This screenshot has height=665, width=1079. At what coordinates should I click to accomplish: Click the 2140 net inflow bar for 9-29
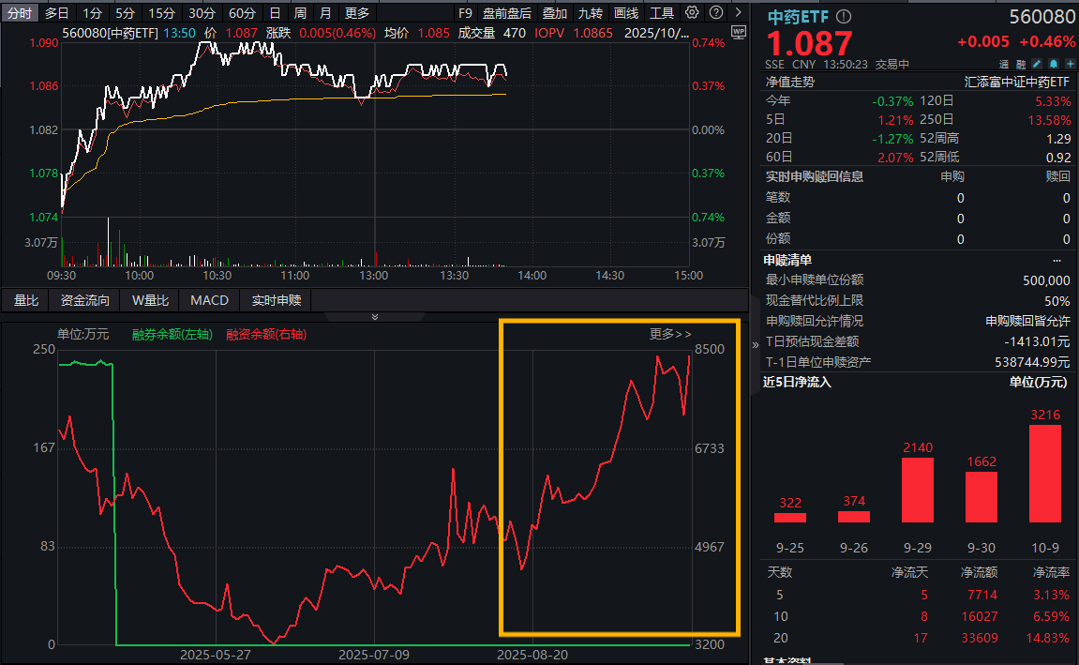[917, 491]
